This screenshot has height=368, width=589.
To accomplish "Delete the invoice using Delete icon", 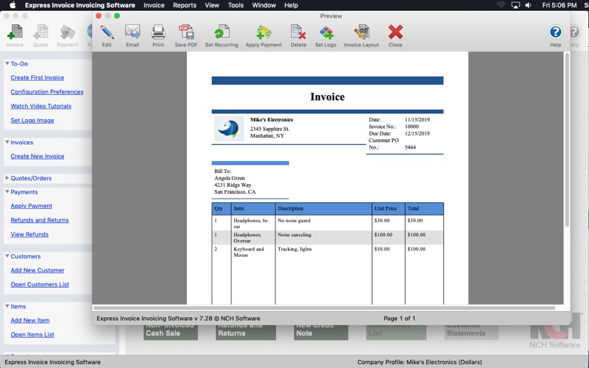I will coord(298,36).
